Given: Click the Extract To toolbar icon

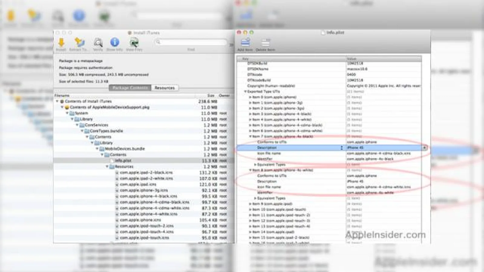Looking at the screenshot, I should click(80, 43).
